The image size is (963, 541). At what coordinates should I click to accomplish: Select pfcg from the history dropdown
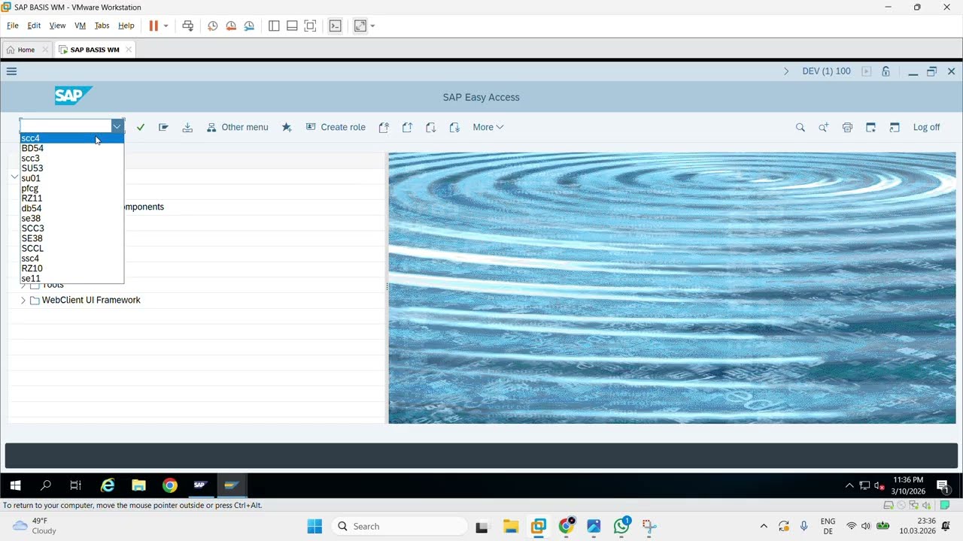click(x=72, y=189)
